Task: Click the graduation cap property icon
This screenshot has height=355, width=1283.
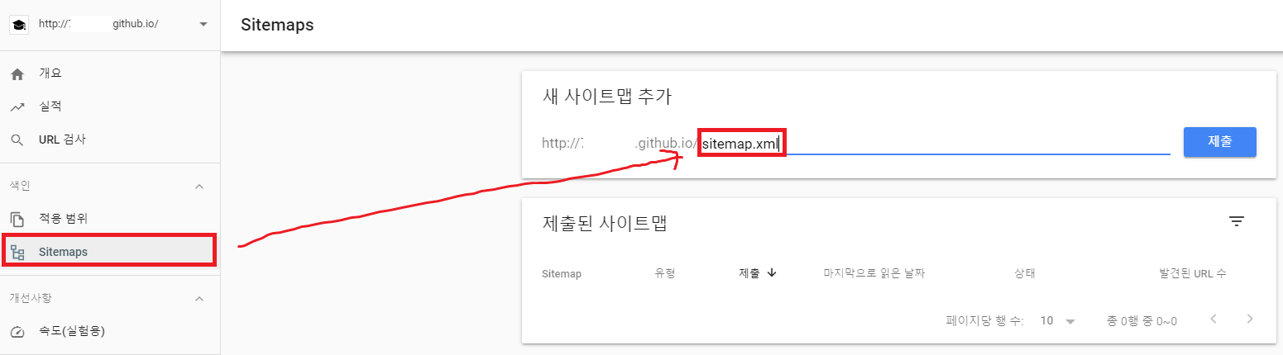Action: [18, 24]
